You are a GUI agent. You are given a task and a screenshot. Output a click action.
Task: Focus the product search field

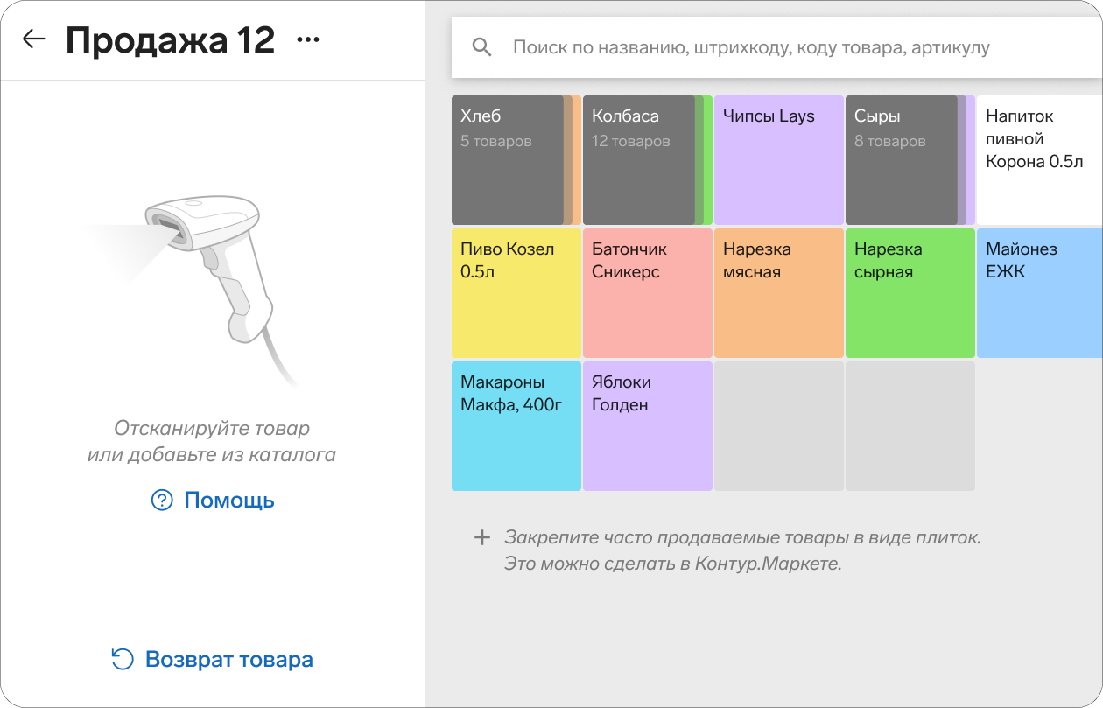[x=751, y=47]
